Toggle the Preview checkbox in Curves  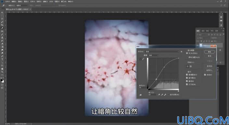pyautogui.click(x=205, y=75)
